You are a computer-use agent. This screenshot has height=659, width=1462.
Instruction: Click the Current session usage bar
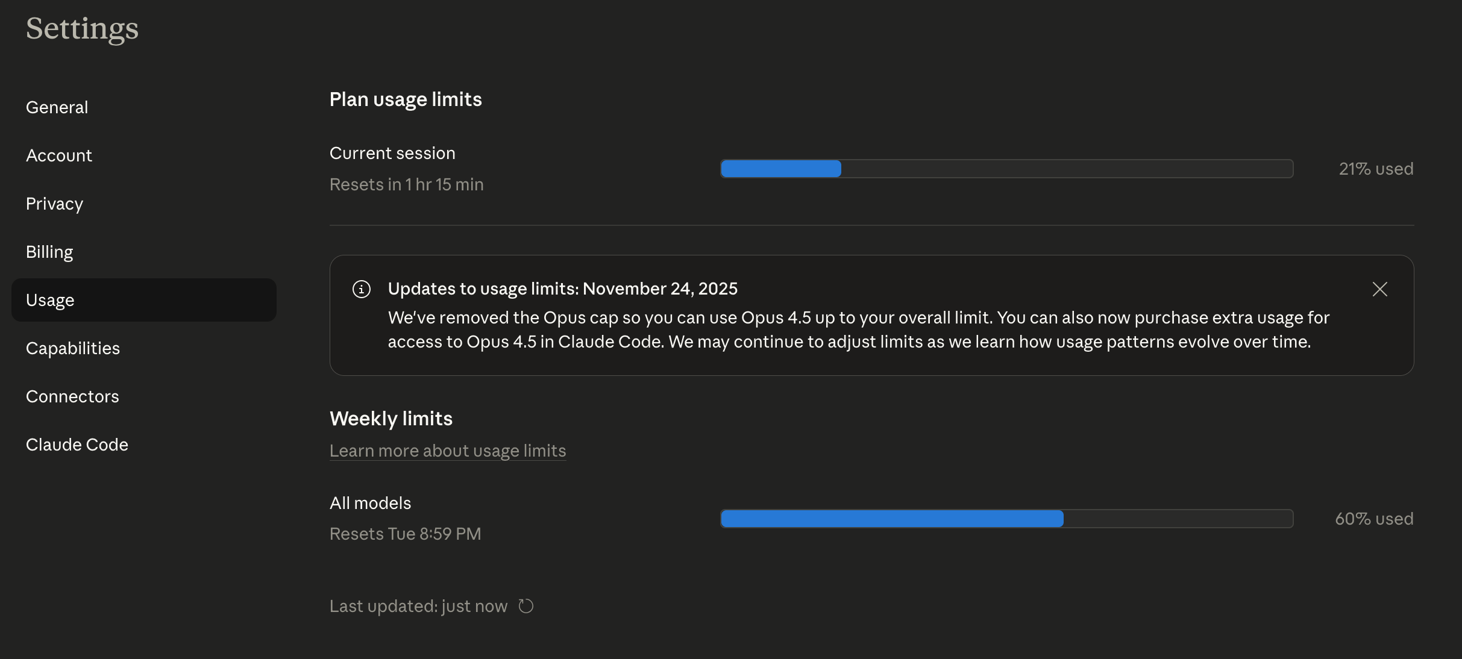(x=1006, y=169)
